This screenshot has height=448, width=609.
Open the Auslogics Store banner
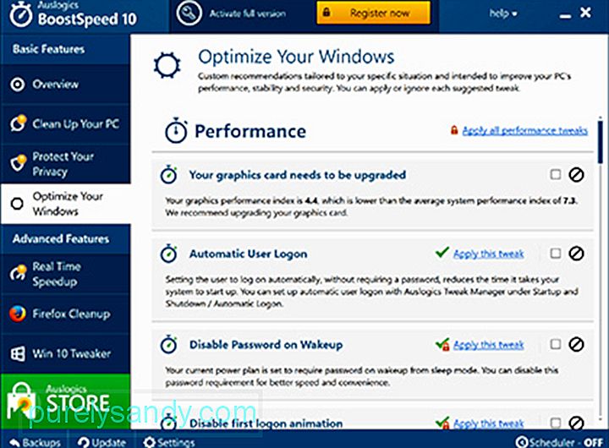[66, 401]
